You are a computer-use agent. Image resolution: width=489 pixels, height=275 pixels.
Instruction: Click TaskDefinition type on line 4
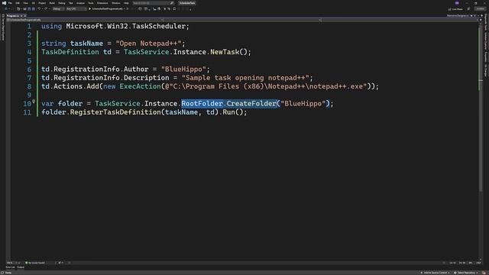[x=70, y=52]
